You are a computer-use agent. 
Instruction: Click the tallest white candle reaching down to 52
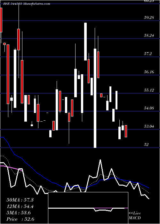point(95,98)
